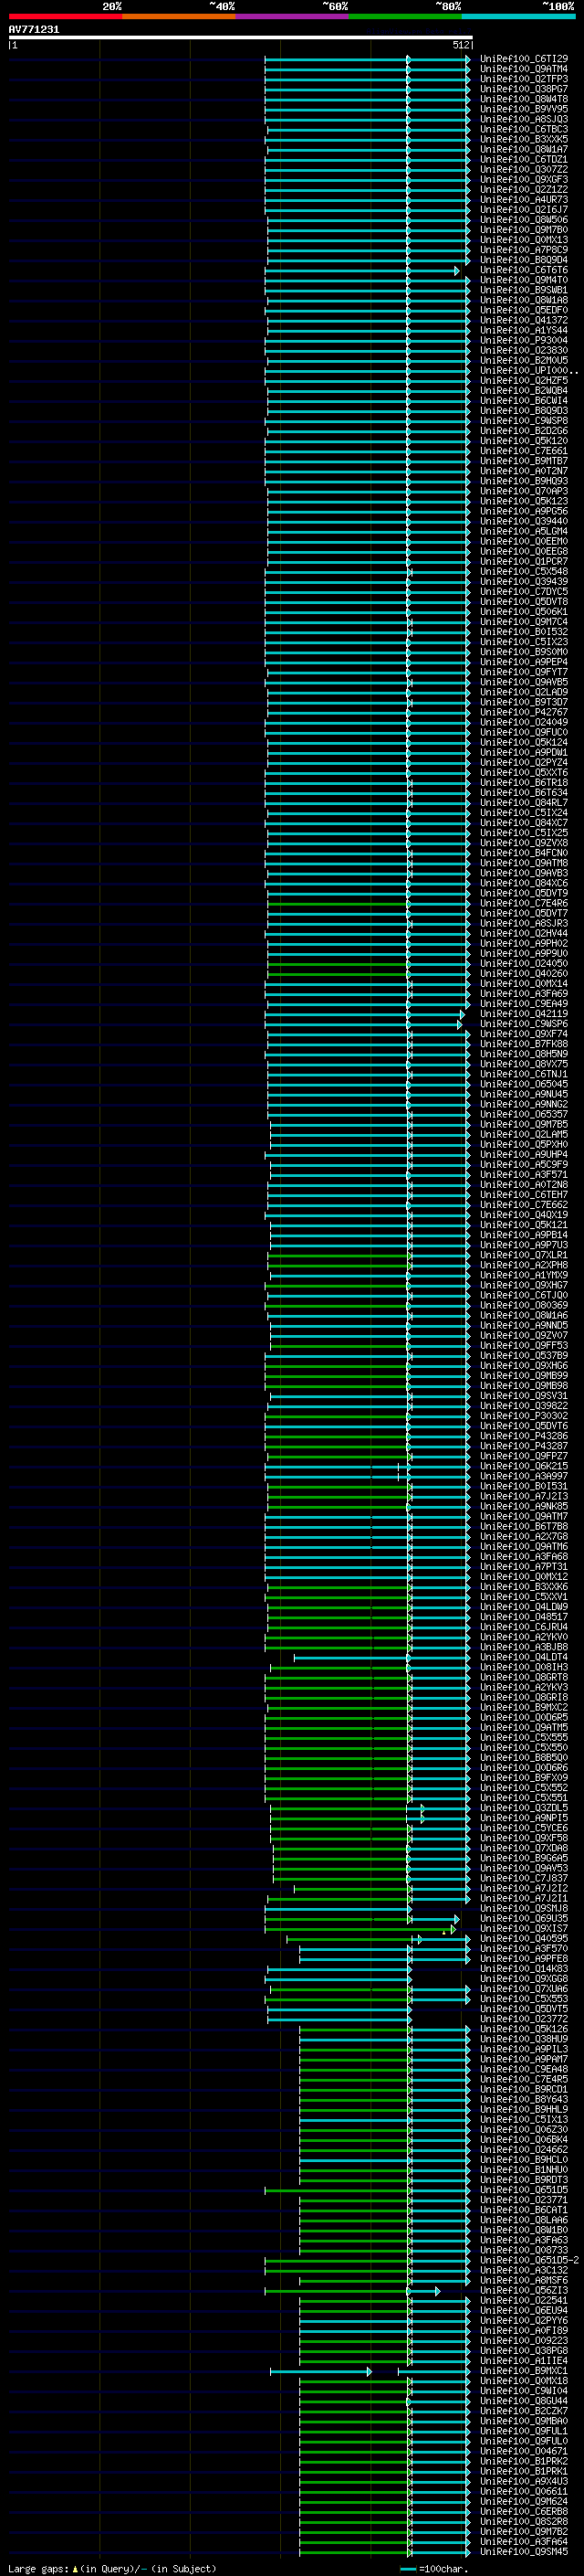Select the label UniRef100_P30302

pyautogui.click(x=524, y=1416)
